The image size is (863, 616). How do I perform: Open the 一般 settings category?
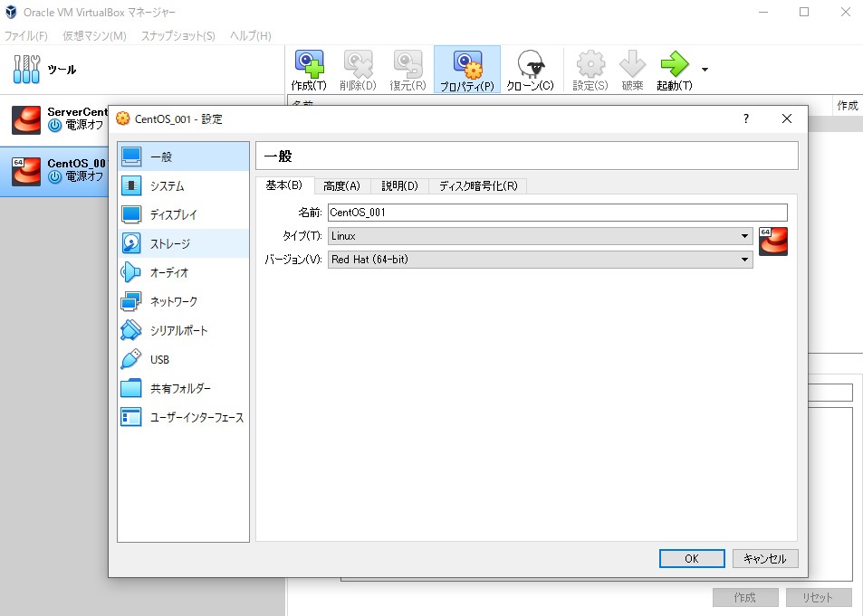coord(183,156)
